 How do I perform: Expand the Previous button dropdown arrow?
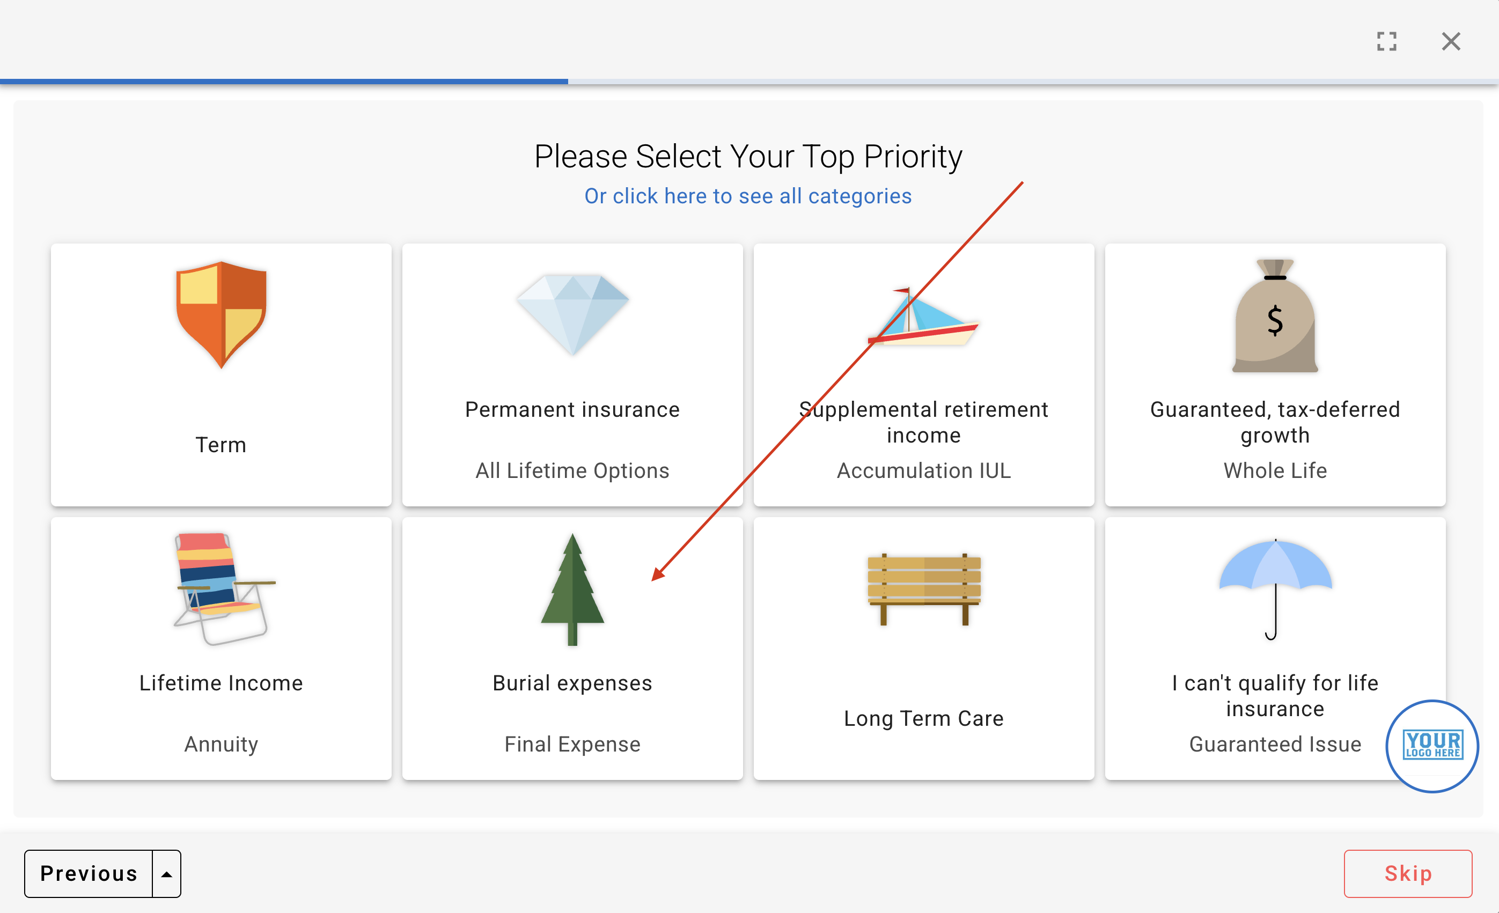(x=167, y=873)
